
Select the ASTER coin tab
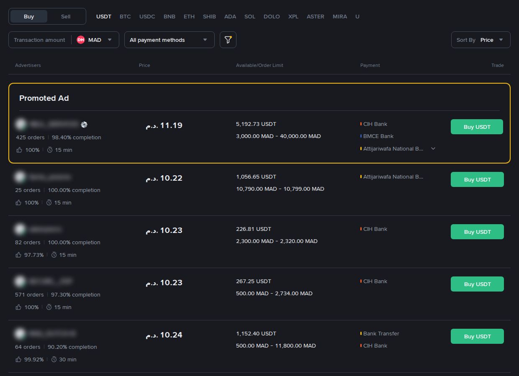pos(316,16)
